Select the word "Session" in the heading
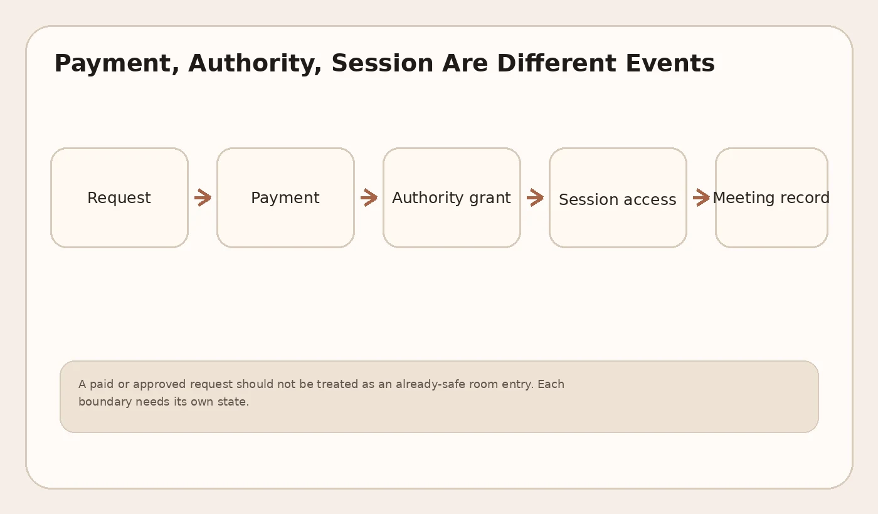 383,63
